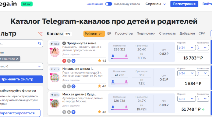Viewport: 212px width, 117px height.
Task: Remove the Дети и родители filter tag
Action: tap(17, 59)
